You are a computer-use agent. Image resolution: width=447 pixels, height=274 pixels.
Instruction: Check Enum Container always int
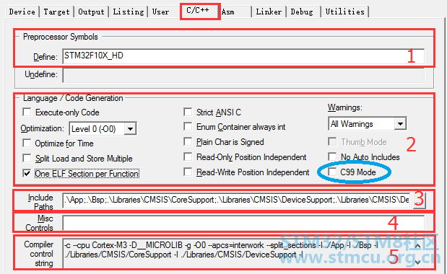tap(188, 126)
